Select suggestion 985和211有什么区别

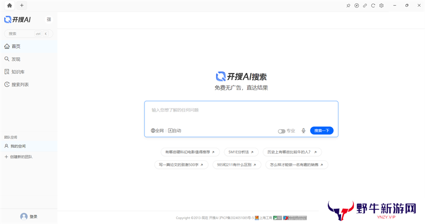click(236, 165)
